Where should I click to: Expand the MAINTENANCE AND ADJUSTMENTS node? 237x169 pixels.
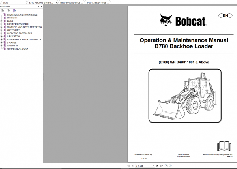1,39
